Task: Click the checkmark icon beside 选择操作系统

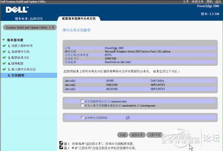Action: click(4, 52)
